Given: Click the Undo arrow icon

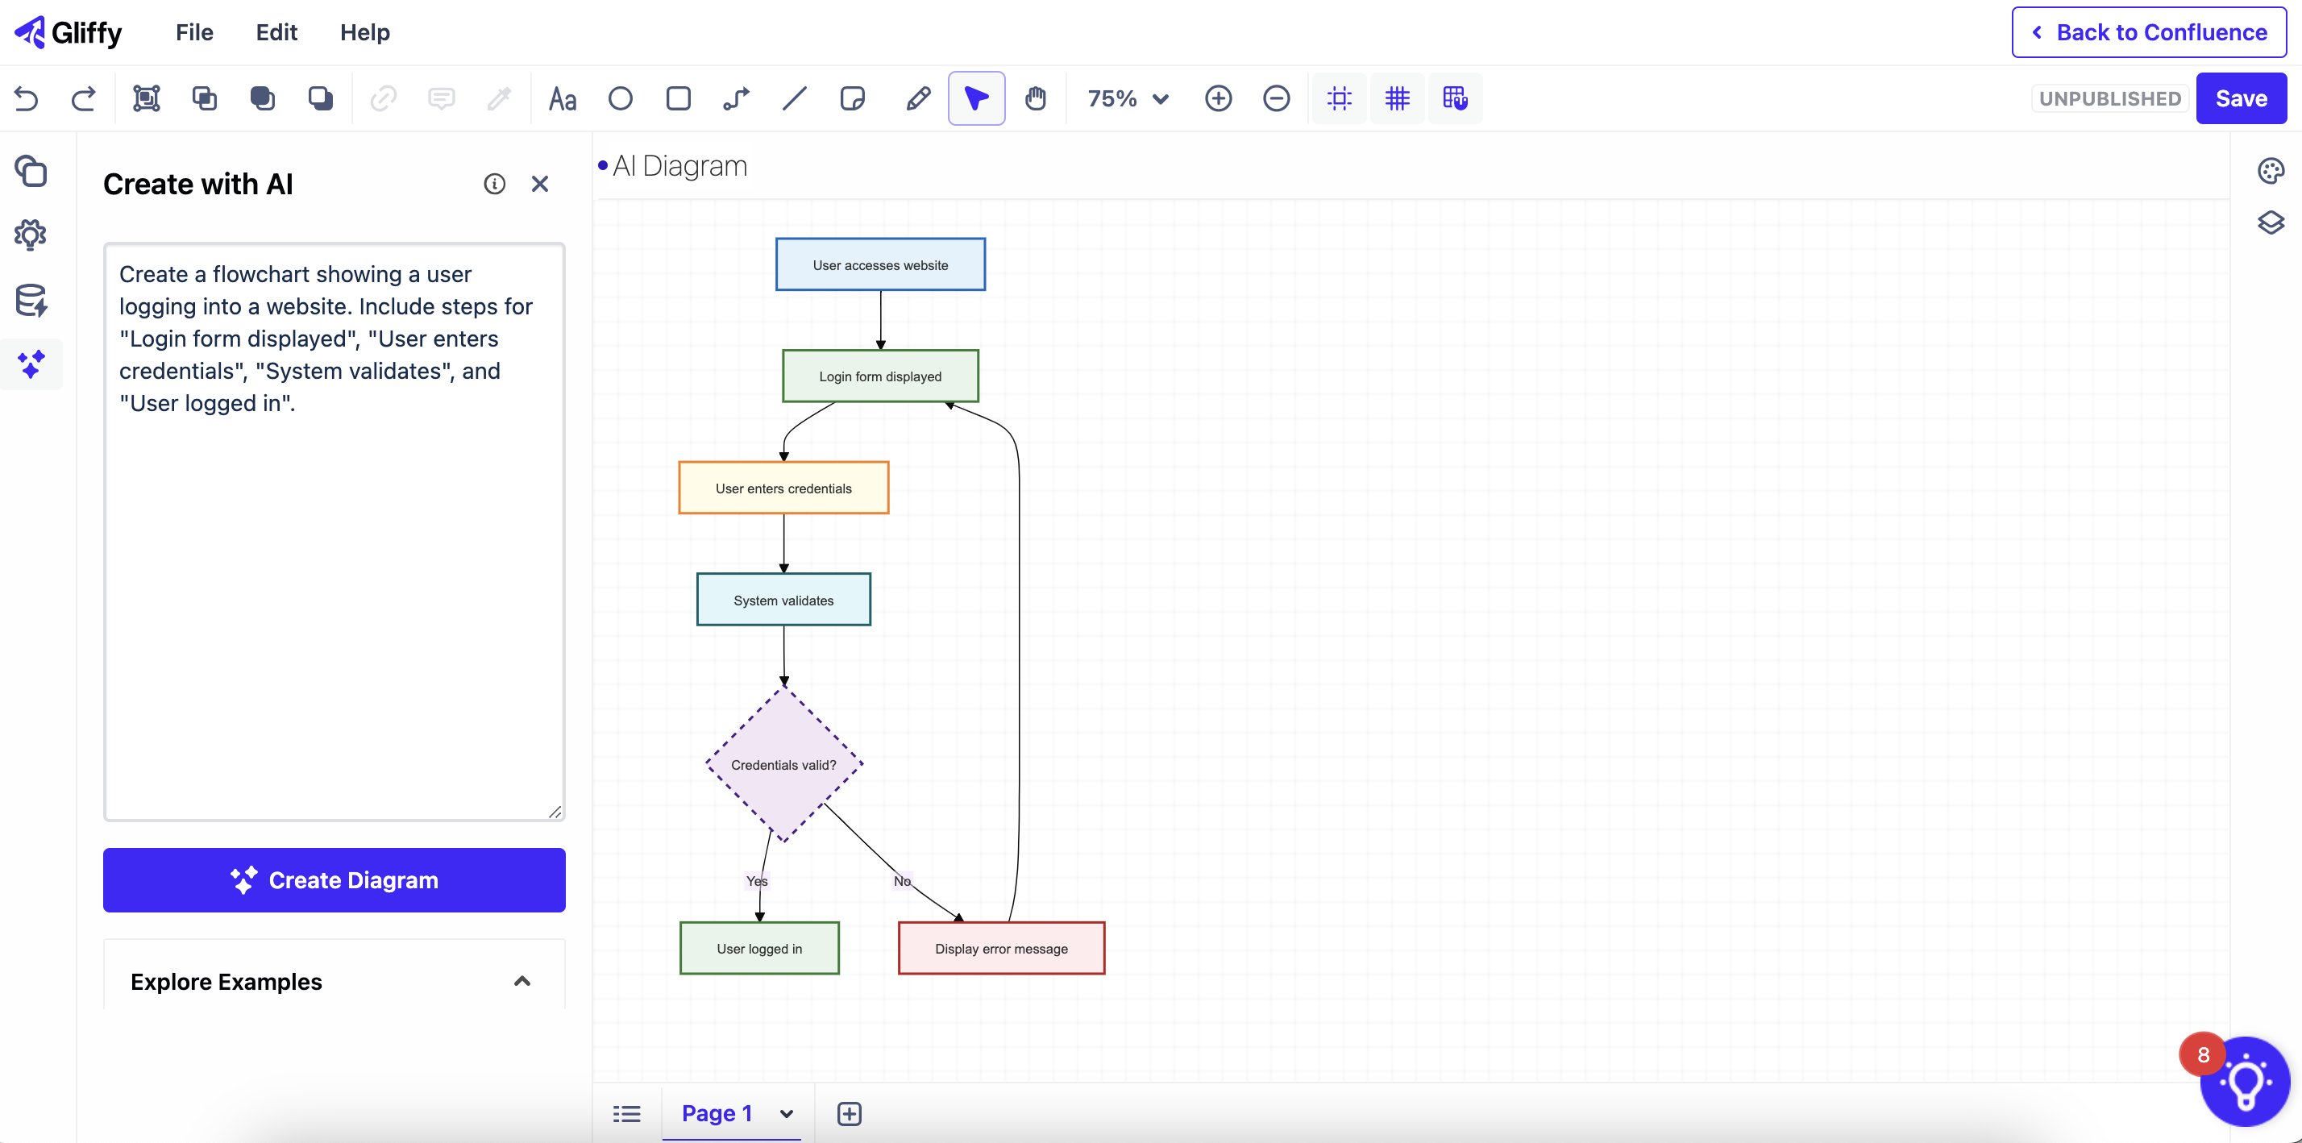Looking at the screenshot, I should tap(27, 98).
